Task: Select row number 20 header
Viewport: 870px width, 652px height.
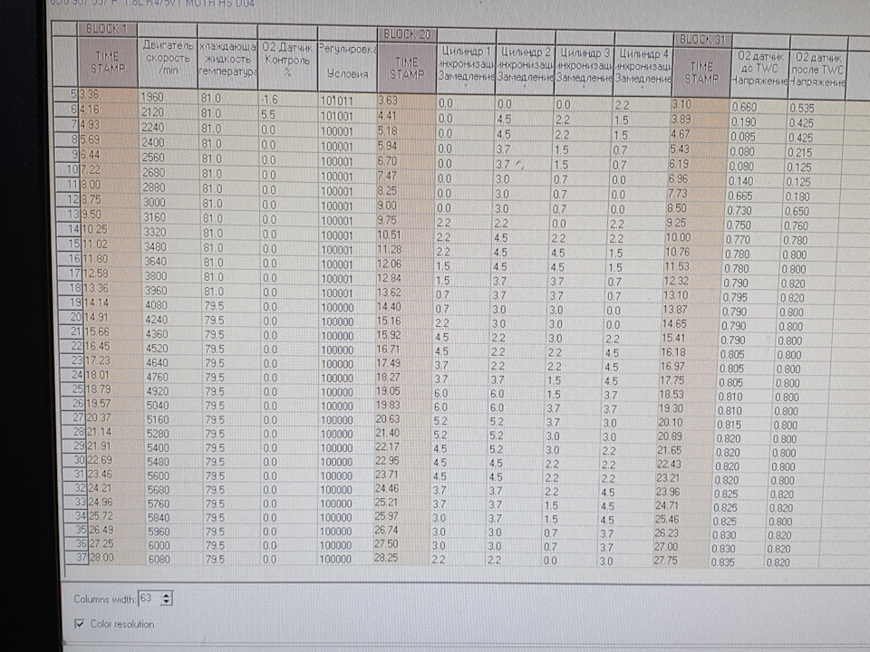Action: pyautogui.click(x=71, y=317)
